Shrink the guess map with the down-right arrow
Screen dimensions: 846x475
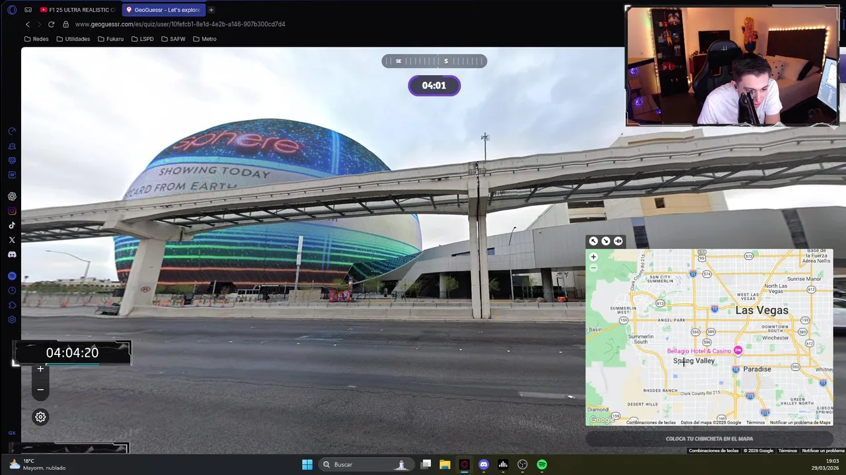pyautogui.click(x=605, y=241)
